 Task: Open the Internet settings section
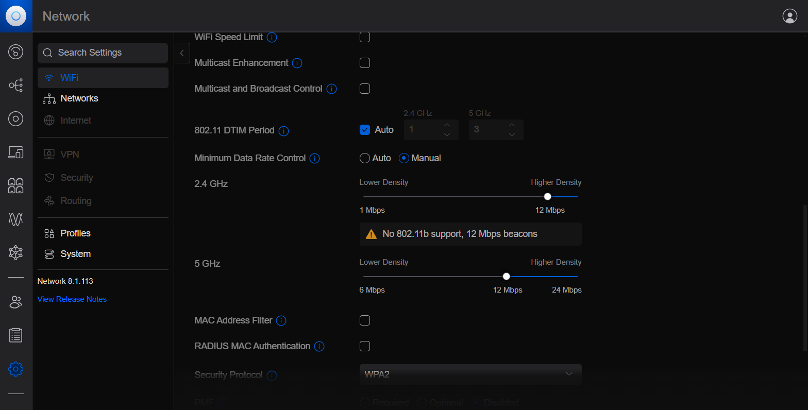coord(103,121)
